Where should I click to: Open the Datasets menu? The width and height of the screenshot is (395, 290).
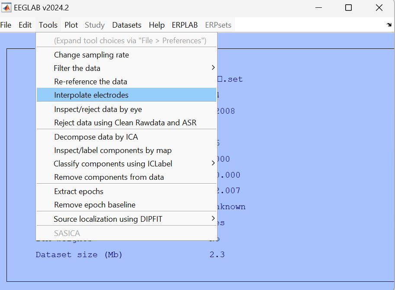click(127, 25)
